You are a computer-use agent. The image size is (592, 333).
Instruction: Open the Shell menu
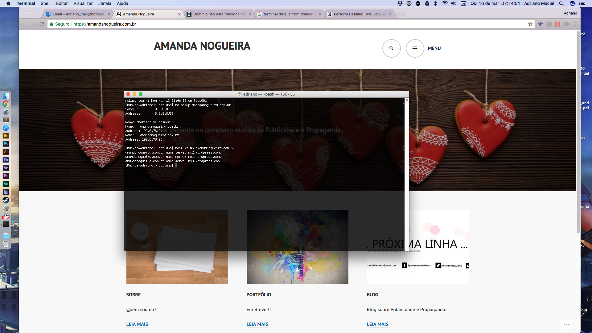click(x=46, y=3)
